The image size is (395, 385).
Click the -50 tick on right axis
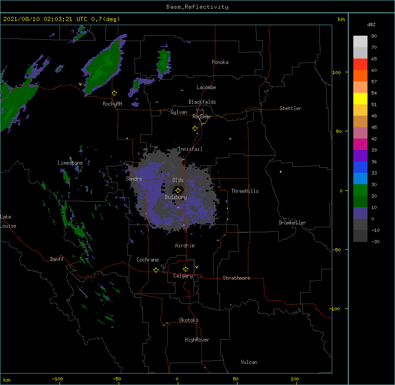point(336,250)
